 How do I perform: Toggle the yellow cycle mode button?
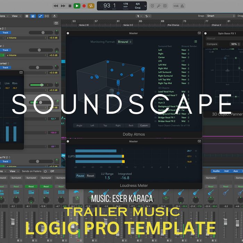click(91, 6)
